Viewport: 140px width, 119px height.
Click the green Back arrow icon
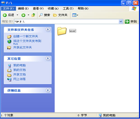point(5,15)
